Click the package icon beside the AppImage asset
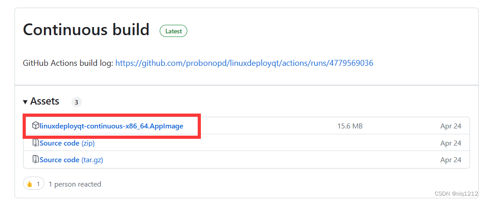 tap(36, 126)
